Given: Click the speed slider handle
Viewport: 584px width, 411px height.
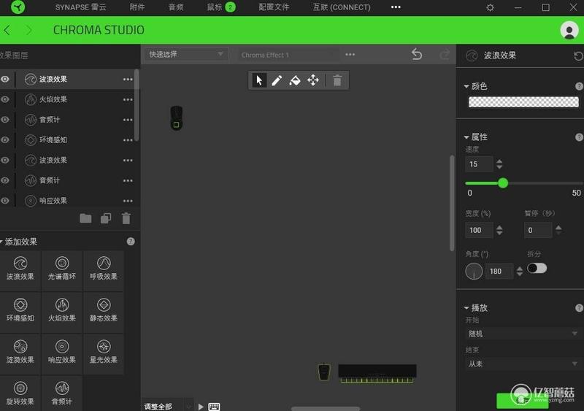Looking at the screenshot, I should pos(503,183).
